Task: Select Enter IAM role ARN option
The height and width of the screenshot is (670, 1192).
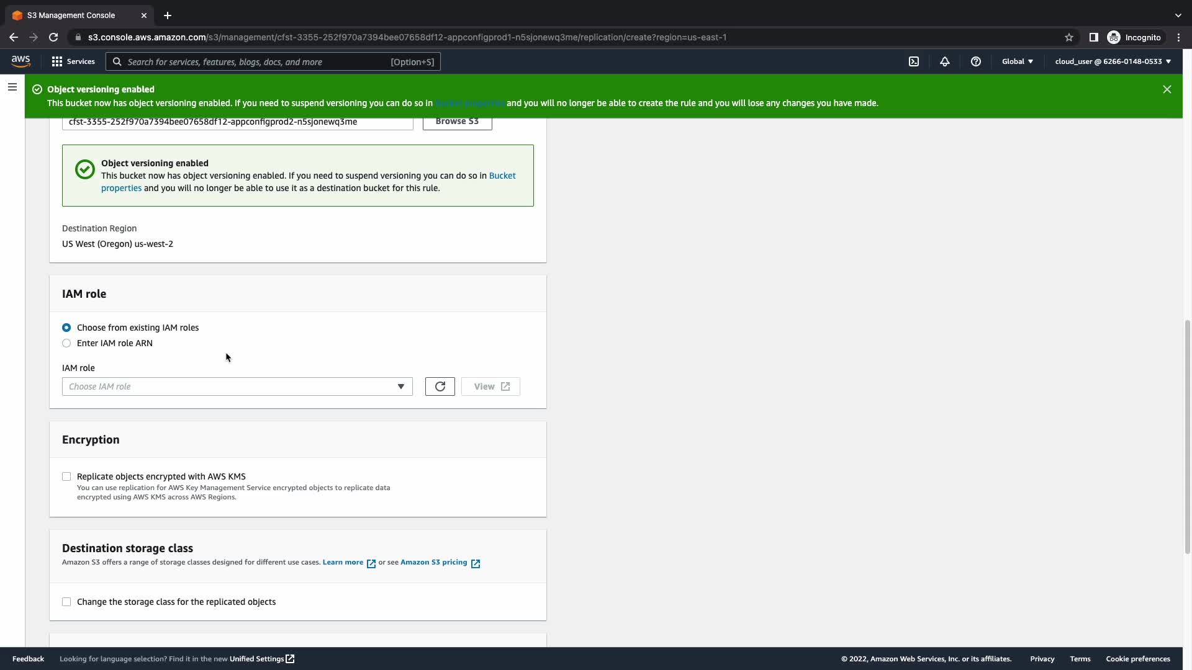Action: pos(66,343)
